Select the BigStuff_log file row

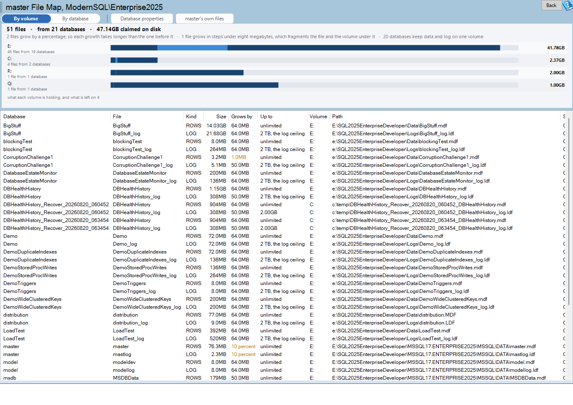click(282, 134)
